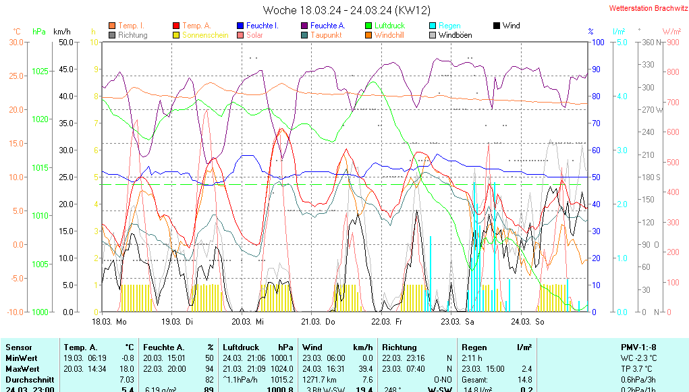Select the MaxWert row label
This screenshot has width=689, height=392.
(x=23, y=369)
